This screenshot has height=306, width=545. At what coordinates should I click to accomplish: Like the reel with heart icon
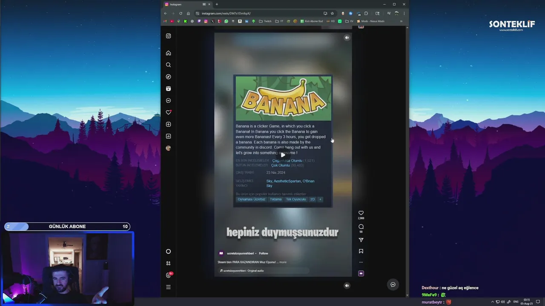point(361,213)
